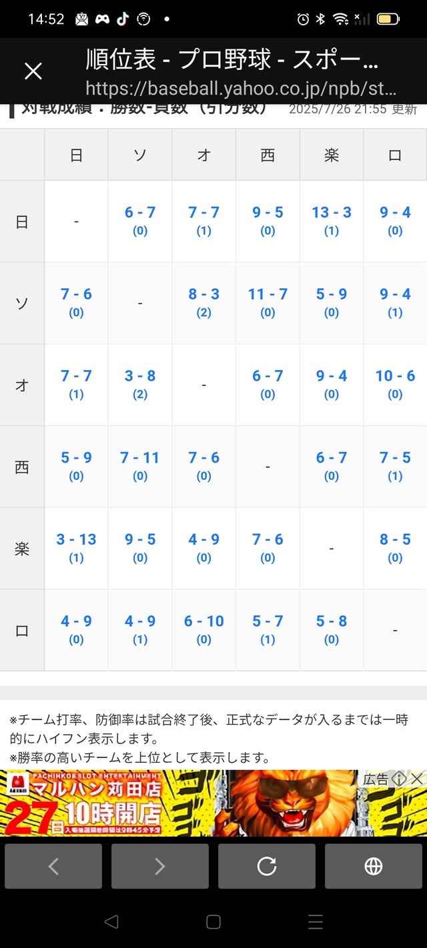Open recent apps with menu navigation button
The height and width of the screenshot is (948, 427).
pos(315,922)
